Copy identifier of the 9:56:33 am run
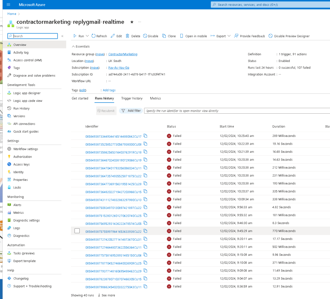 click(x=145, y=207)
